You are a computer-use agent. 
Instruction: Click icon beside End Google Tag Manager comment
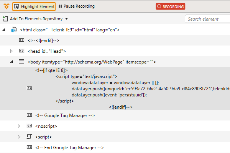pos(29,147)
